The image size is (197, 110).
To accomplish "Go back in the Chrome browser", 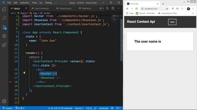I will [x=127, y=9].
